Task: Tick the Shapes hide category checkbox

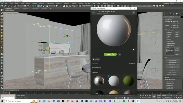Action: point(166,34)
